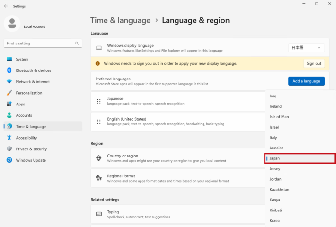336x227 pixels.
Task: Click the Windows Update icon
Action: point(9,160)
